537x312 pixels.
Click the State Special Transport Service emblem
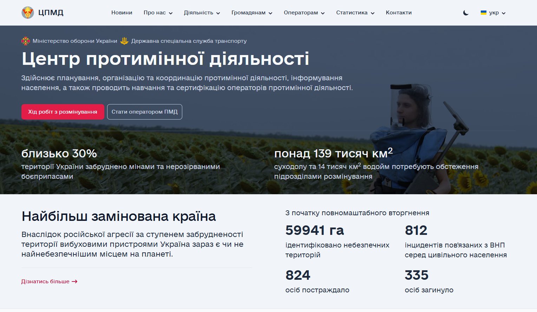[x=124, y=41]
